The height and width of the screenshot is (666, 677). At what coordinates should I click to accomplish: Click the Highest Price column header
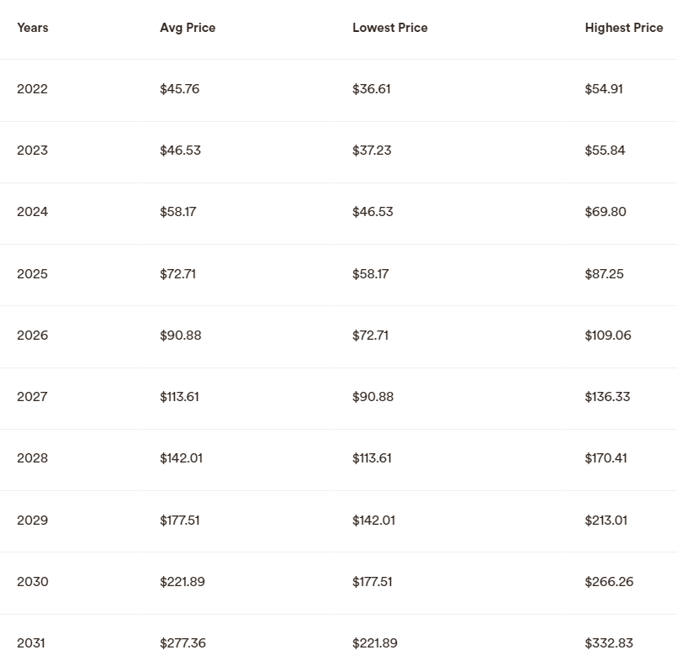click(x=624, y=28)
